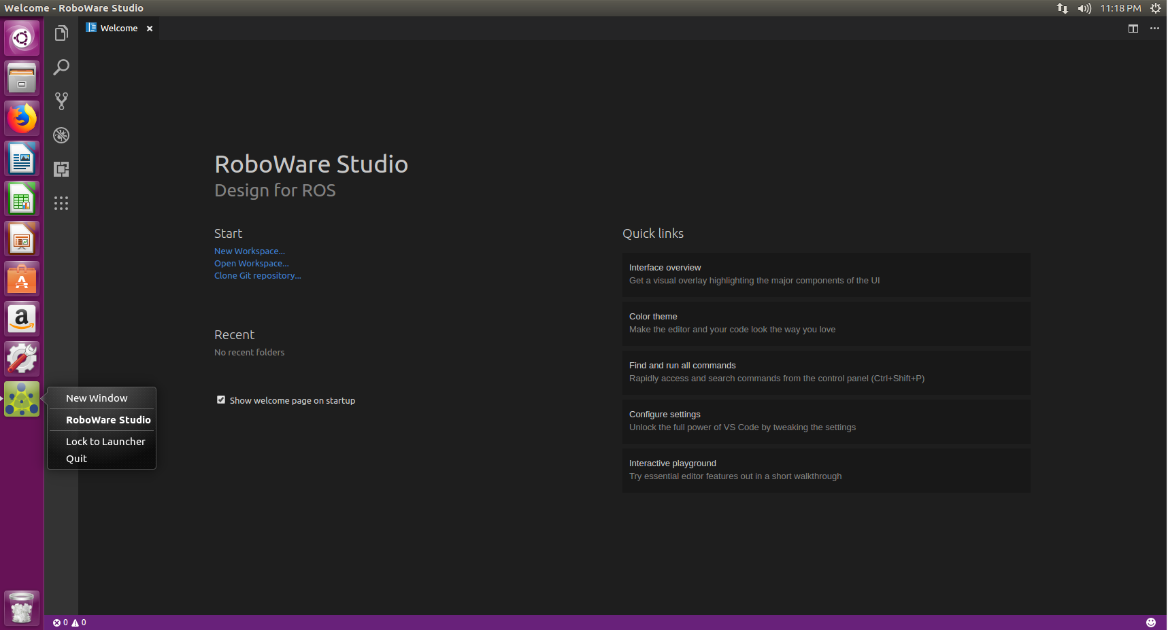
Task: Select RoboWare Studio entry in launcher menu
Action: (x=102, y=420)
